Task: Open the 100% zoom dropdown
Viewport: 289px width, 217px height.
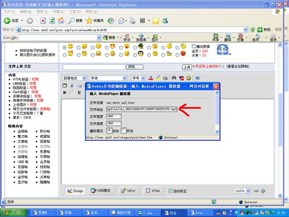Action: [248, 191]
